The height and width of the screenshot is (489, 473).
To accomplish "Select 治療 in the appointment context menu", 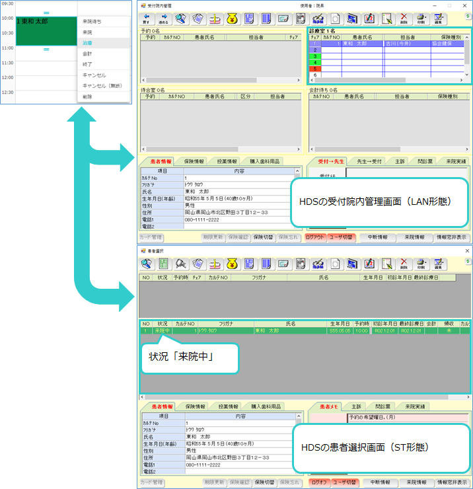I will click(x=88, y=43).
